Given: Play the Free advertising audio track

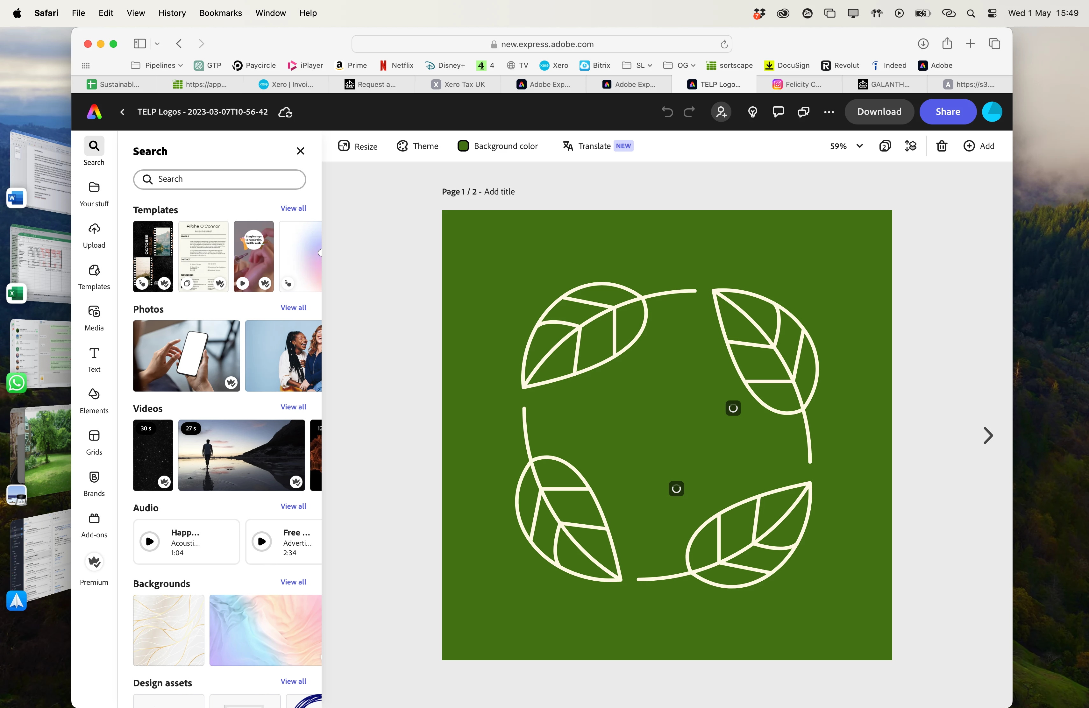Looking at the screenshot, I should click(262, 542).
